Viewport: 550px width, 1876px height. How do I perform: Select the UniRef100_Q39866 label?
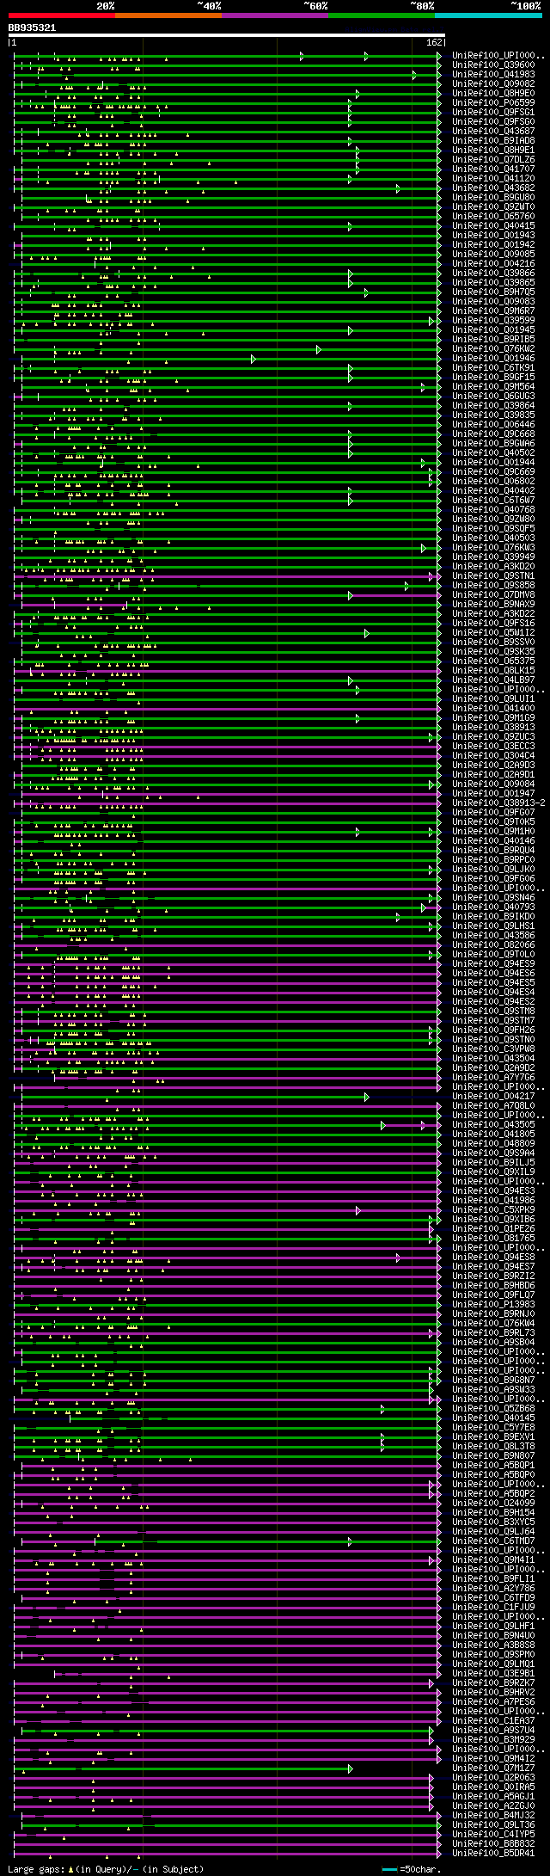[493, 273]
